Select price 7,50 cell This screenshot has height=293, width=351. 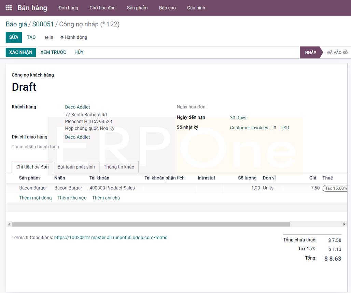(315, 188)
